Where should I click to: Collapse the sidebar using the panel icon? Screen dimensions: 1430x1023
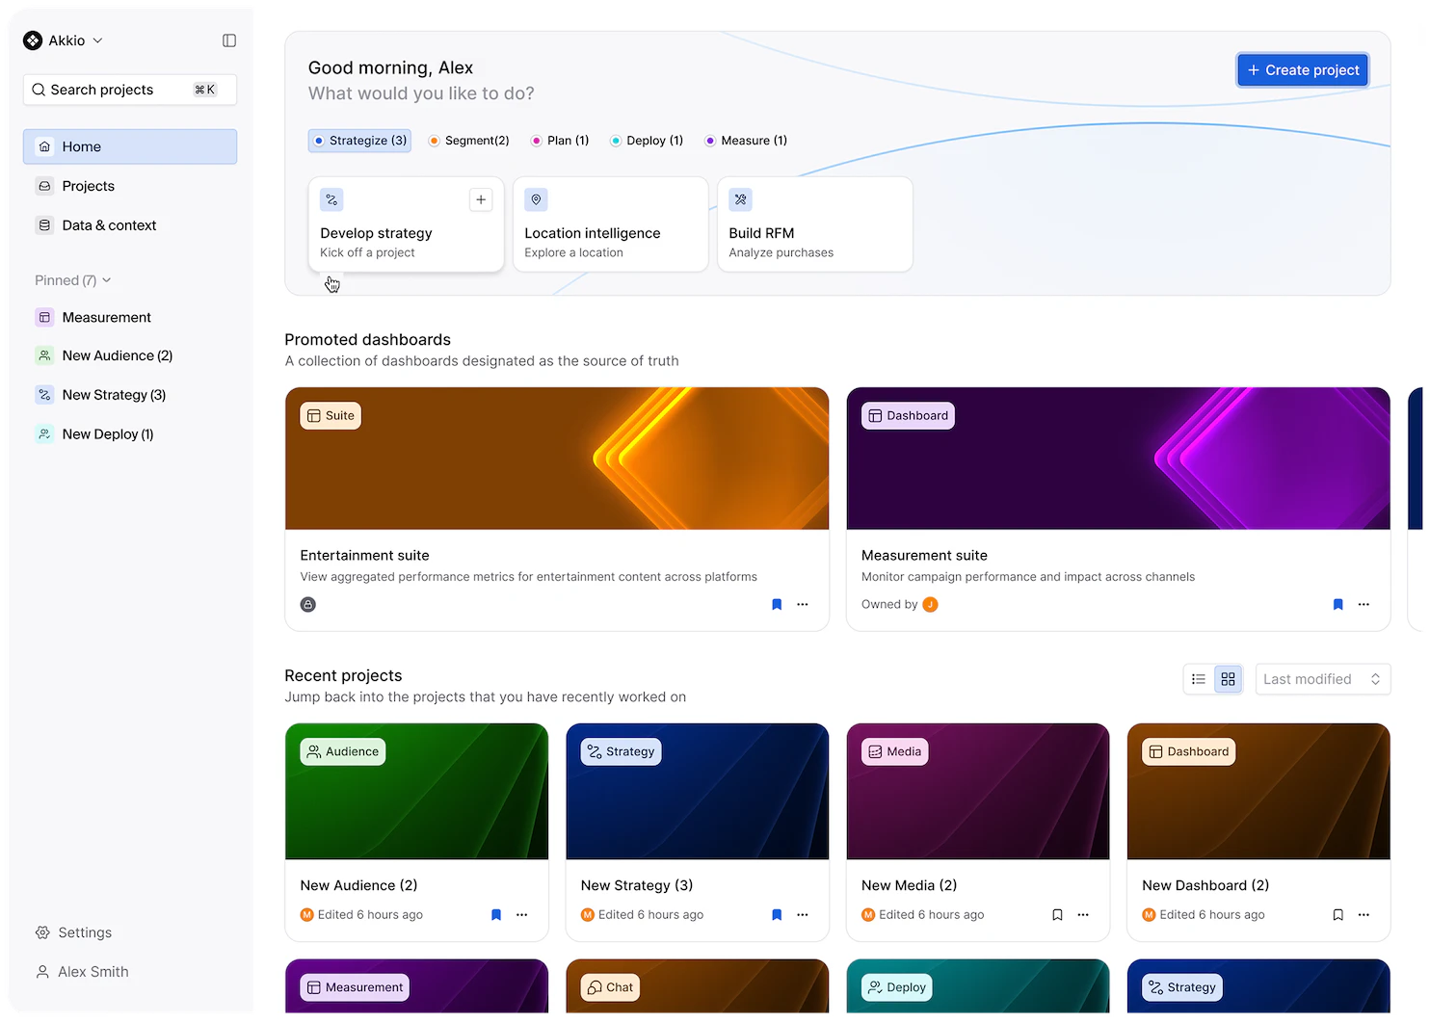pyautogui.click(x=229, y=40)
